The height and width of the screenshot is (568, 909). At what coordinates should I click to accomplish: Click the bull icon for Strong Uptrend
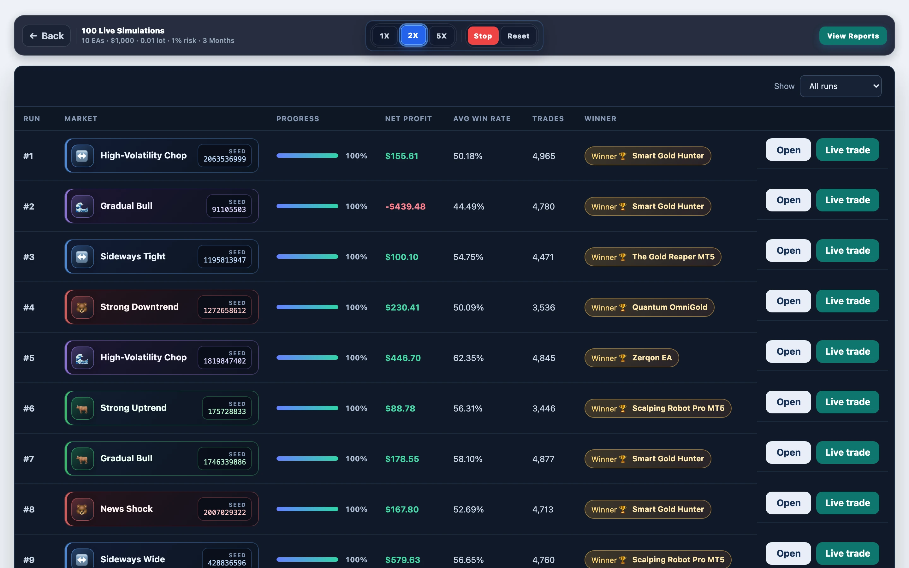tap(82, 408)
